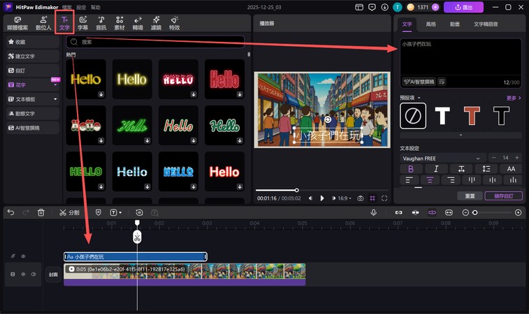Expand the 花字 category arrow

pos(55,85)
